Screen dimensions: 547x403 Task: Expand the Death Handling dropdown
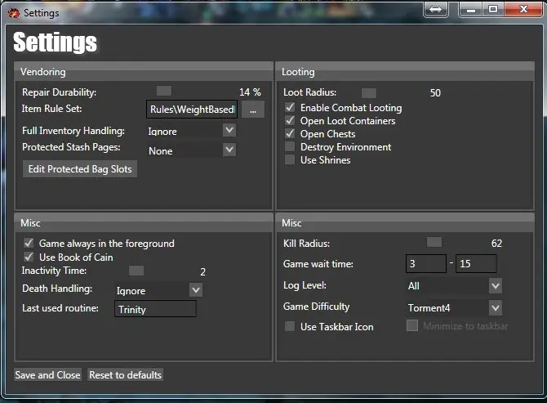coord(195,289)
